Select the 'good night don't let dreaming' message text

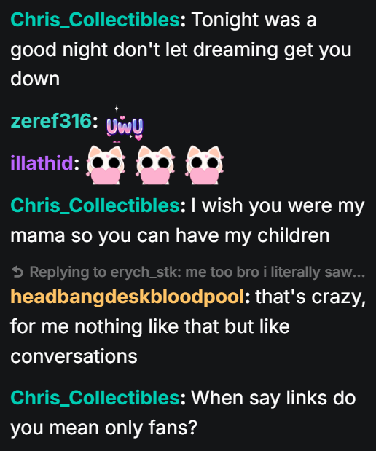[x=181, y=50]
